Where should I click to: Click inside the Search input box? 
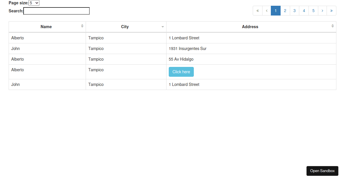(56, 11)
